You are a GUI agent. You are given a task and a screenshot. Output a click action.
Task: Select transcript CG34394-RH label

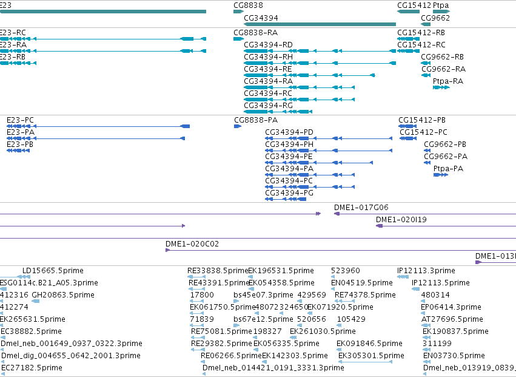tap(268, 57)
